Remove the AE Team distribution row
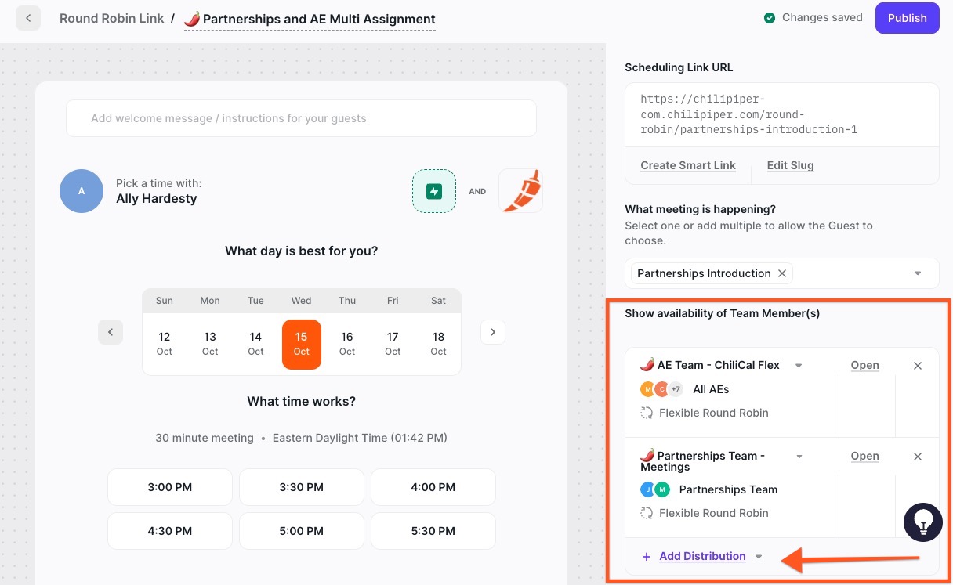953x585 pixels. pos(918,366)
